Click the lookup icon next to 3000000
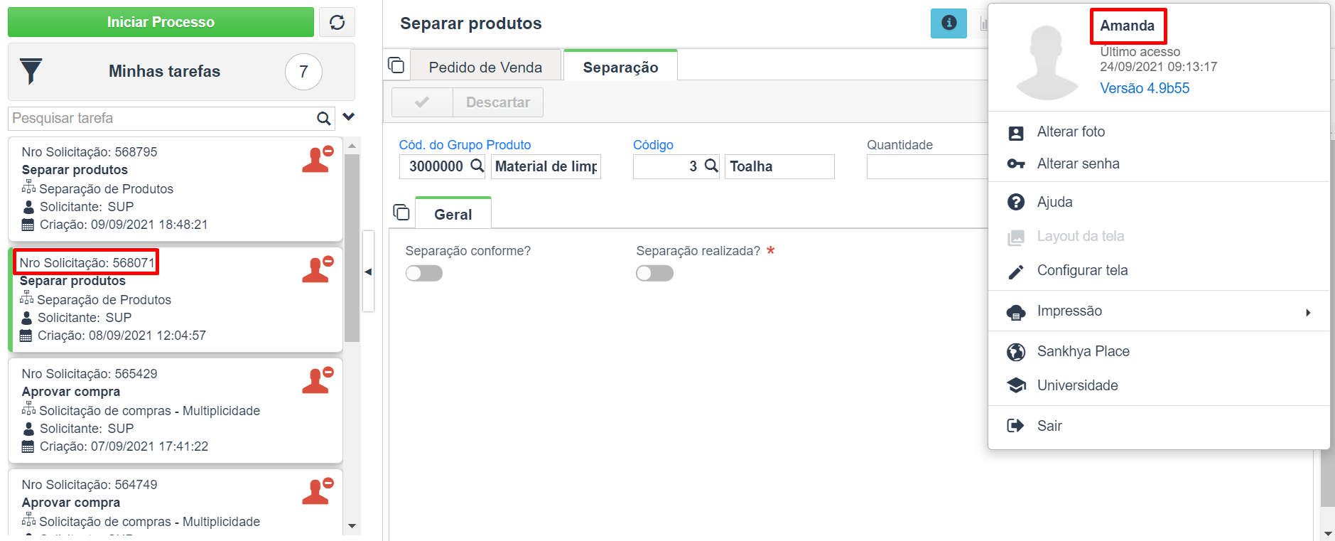1335x541 pixels. pos(477,166)
